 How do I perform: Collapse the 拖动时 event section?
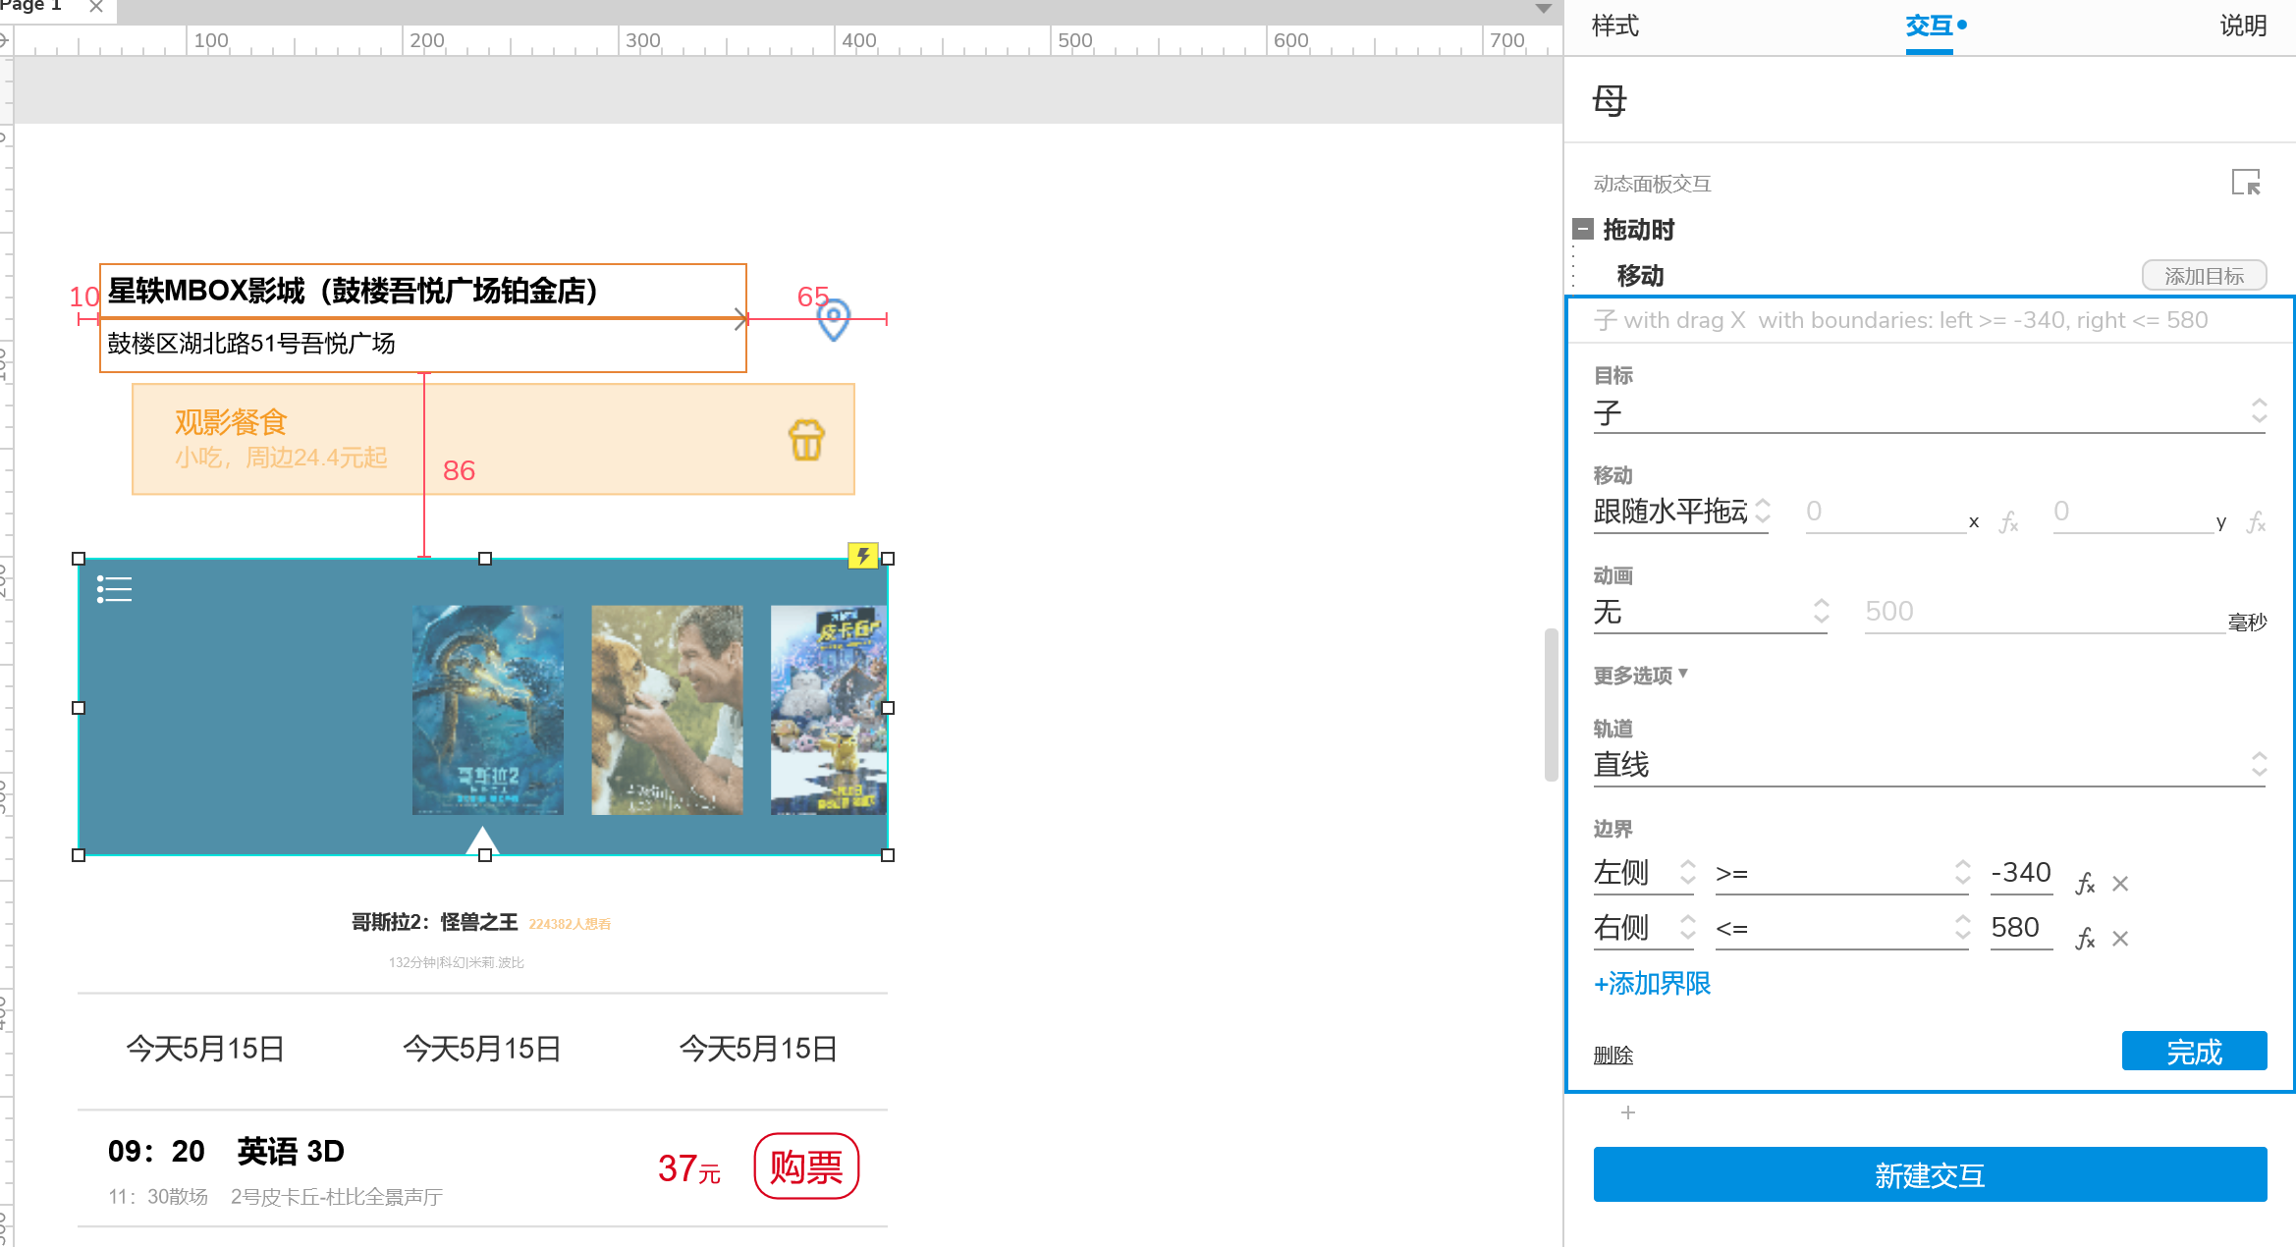1583,230
